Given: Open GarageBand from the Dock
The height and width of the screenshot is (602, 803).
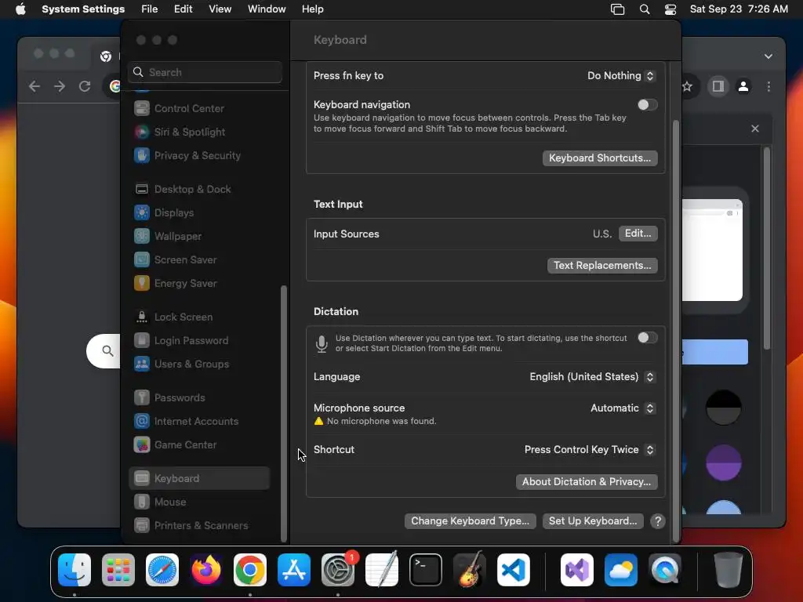Looking at the screenshot, I should (470, 570).
